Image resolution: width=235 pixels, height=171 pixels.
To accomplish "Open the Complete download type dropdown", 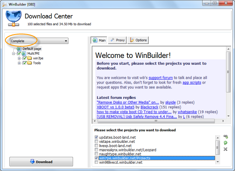I will [39, 41].
